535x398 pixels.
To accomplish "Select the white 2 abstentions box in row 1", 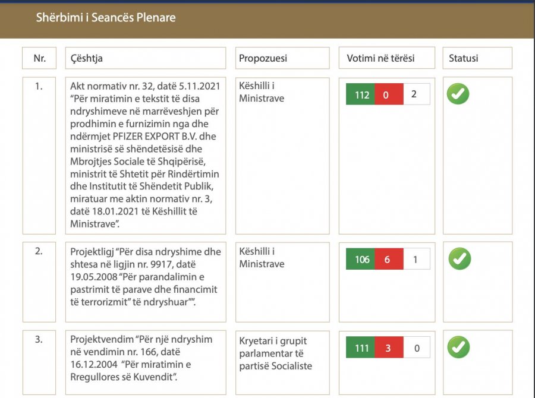I will tap(417, 94).
